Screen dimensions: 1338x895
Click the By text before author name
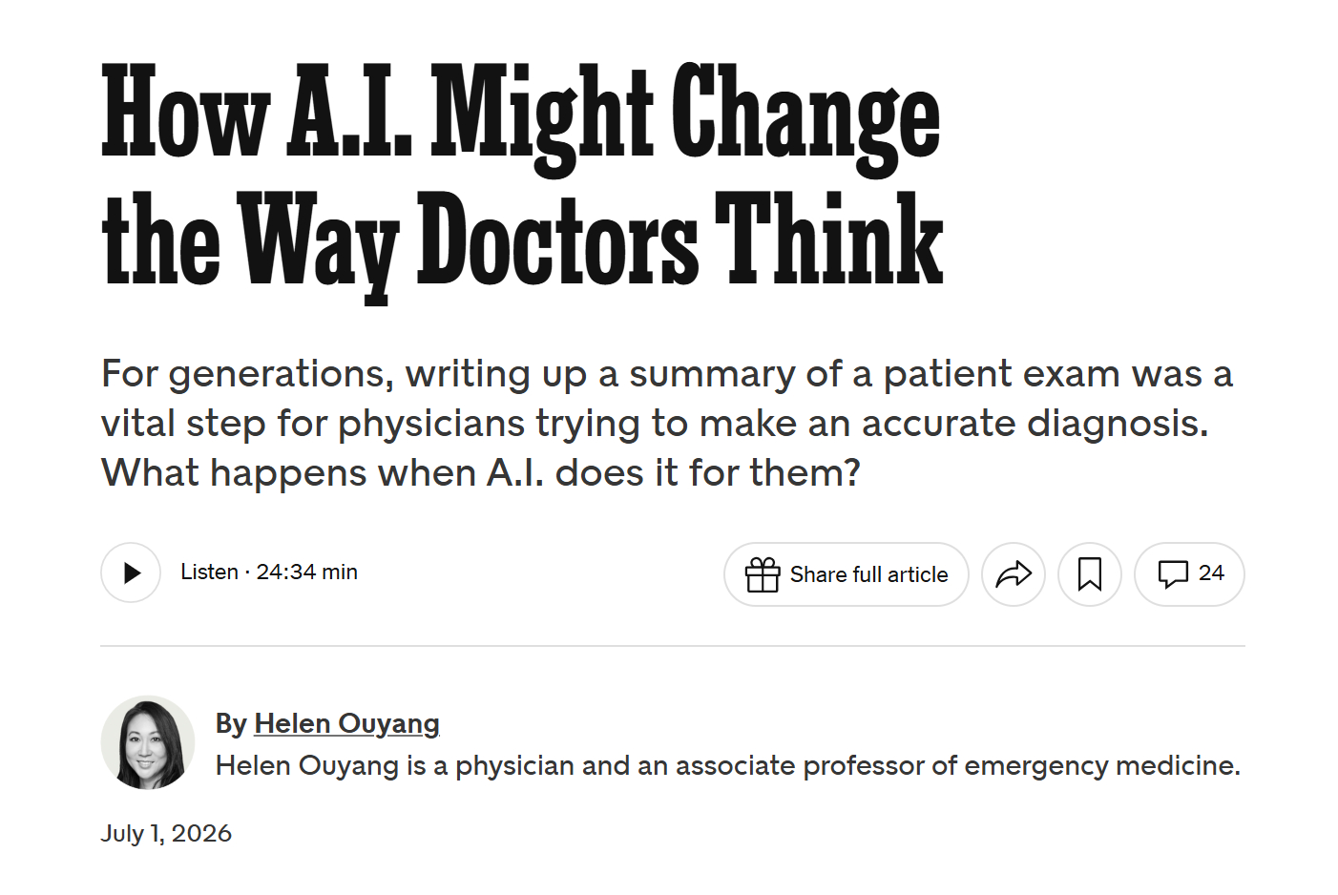click(x=231, y=724)
